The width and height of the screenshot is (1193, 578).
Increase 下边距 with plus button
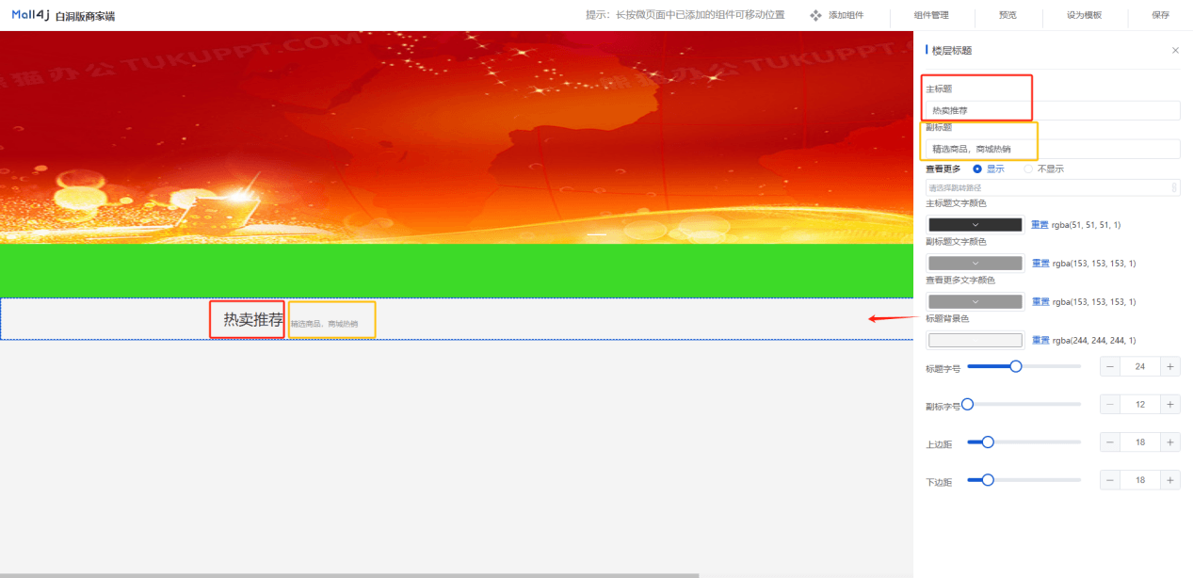(1169, 480)
